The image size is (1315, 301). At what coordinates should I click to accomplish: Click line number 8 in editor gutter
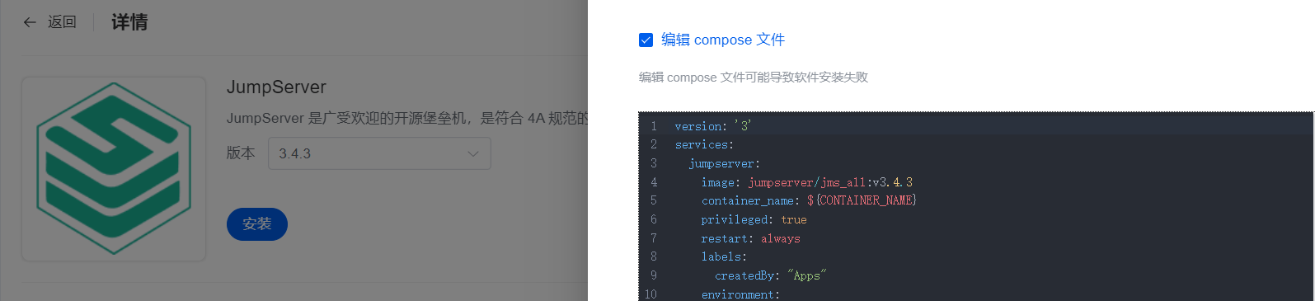click(654, 256)
